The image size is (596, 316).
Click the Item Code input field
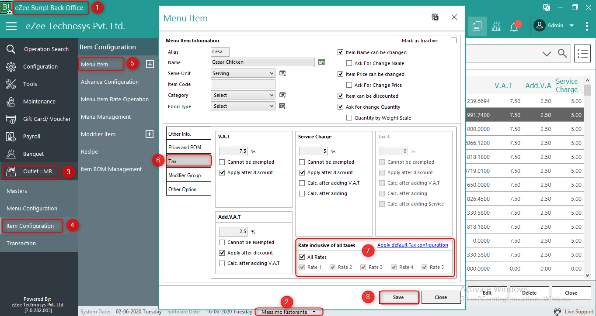(243, 84)
